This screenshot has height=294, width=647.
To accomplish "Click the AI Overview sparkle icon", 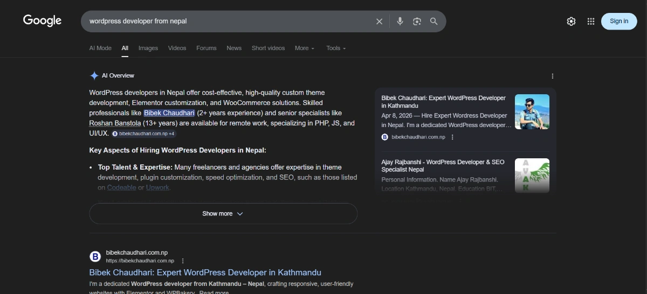I will [x=94, y=75].
